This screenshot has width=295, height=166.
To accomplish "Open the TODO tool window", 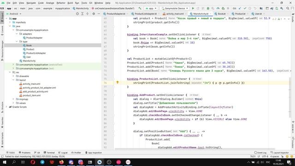I will pyautogui.click(x=11, y=153).
